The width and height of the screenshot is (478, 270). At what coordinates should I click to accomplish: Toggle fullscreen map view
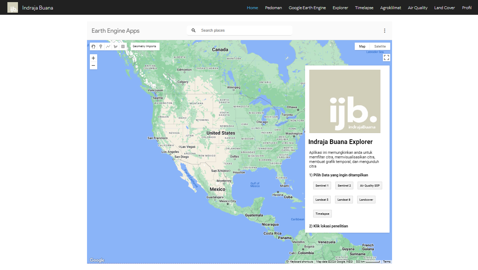coord(386,57)
